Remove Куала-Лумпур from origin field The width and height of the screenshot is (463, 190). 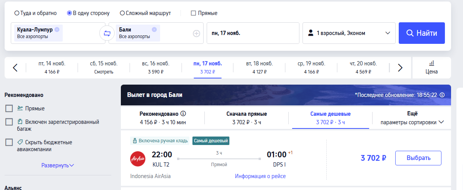click(57, 29)
